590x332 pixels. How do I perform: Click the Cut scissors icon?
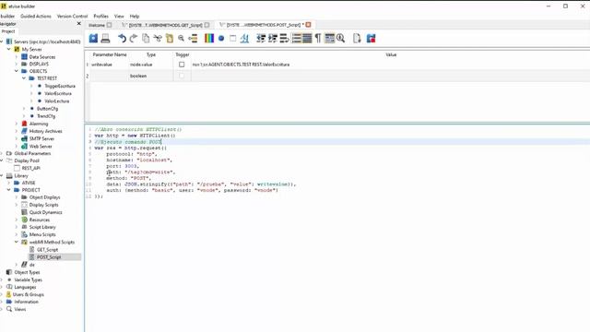coord(158,38)
